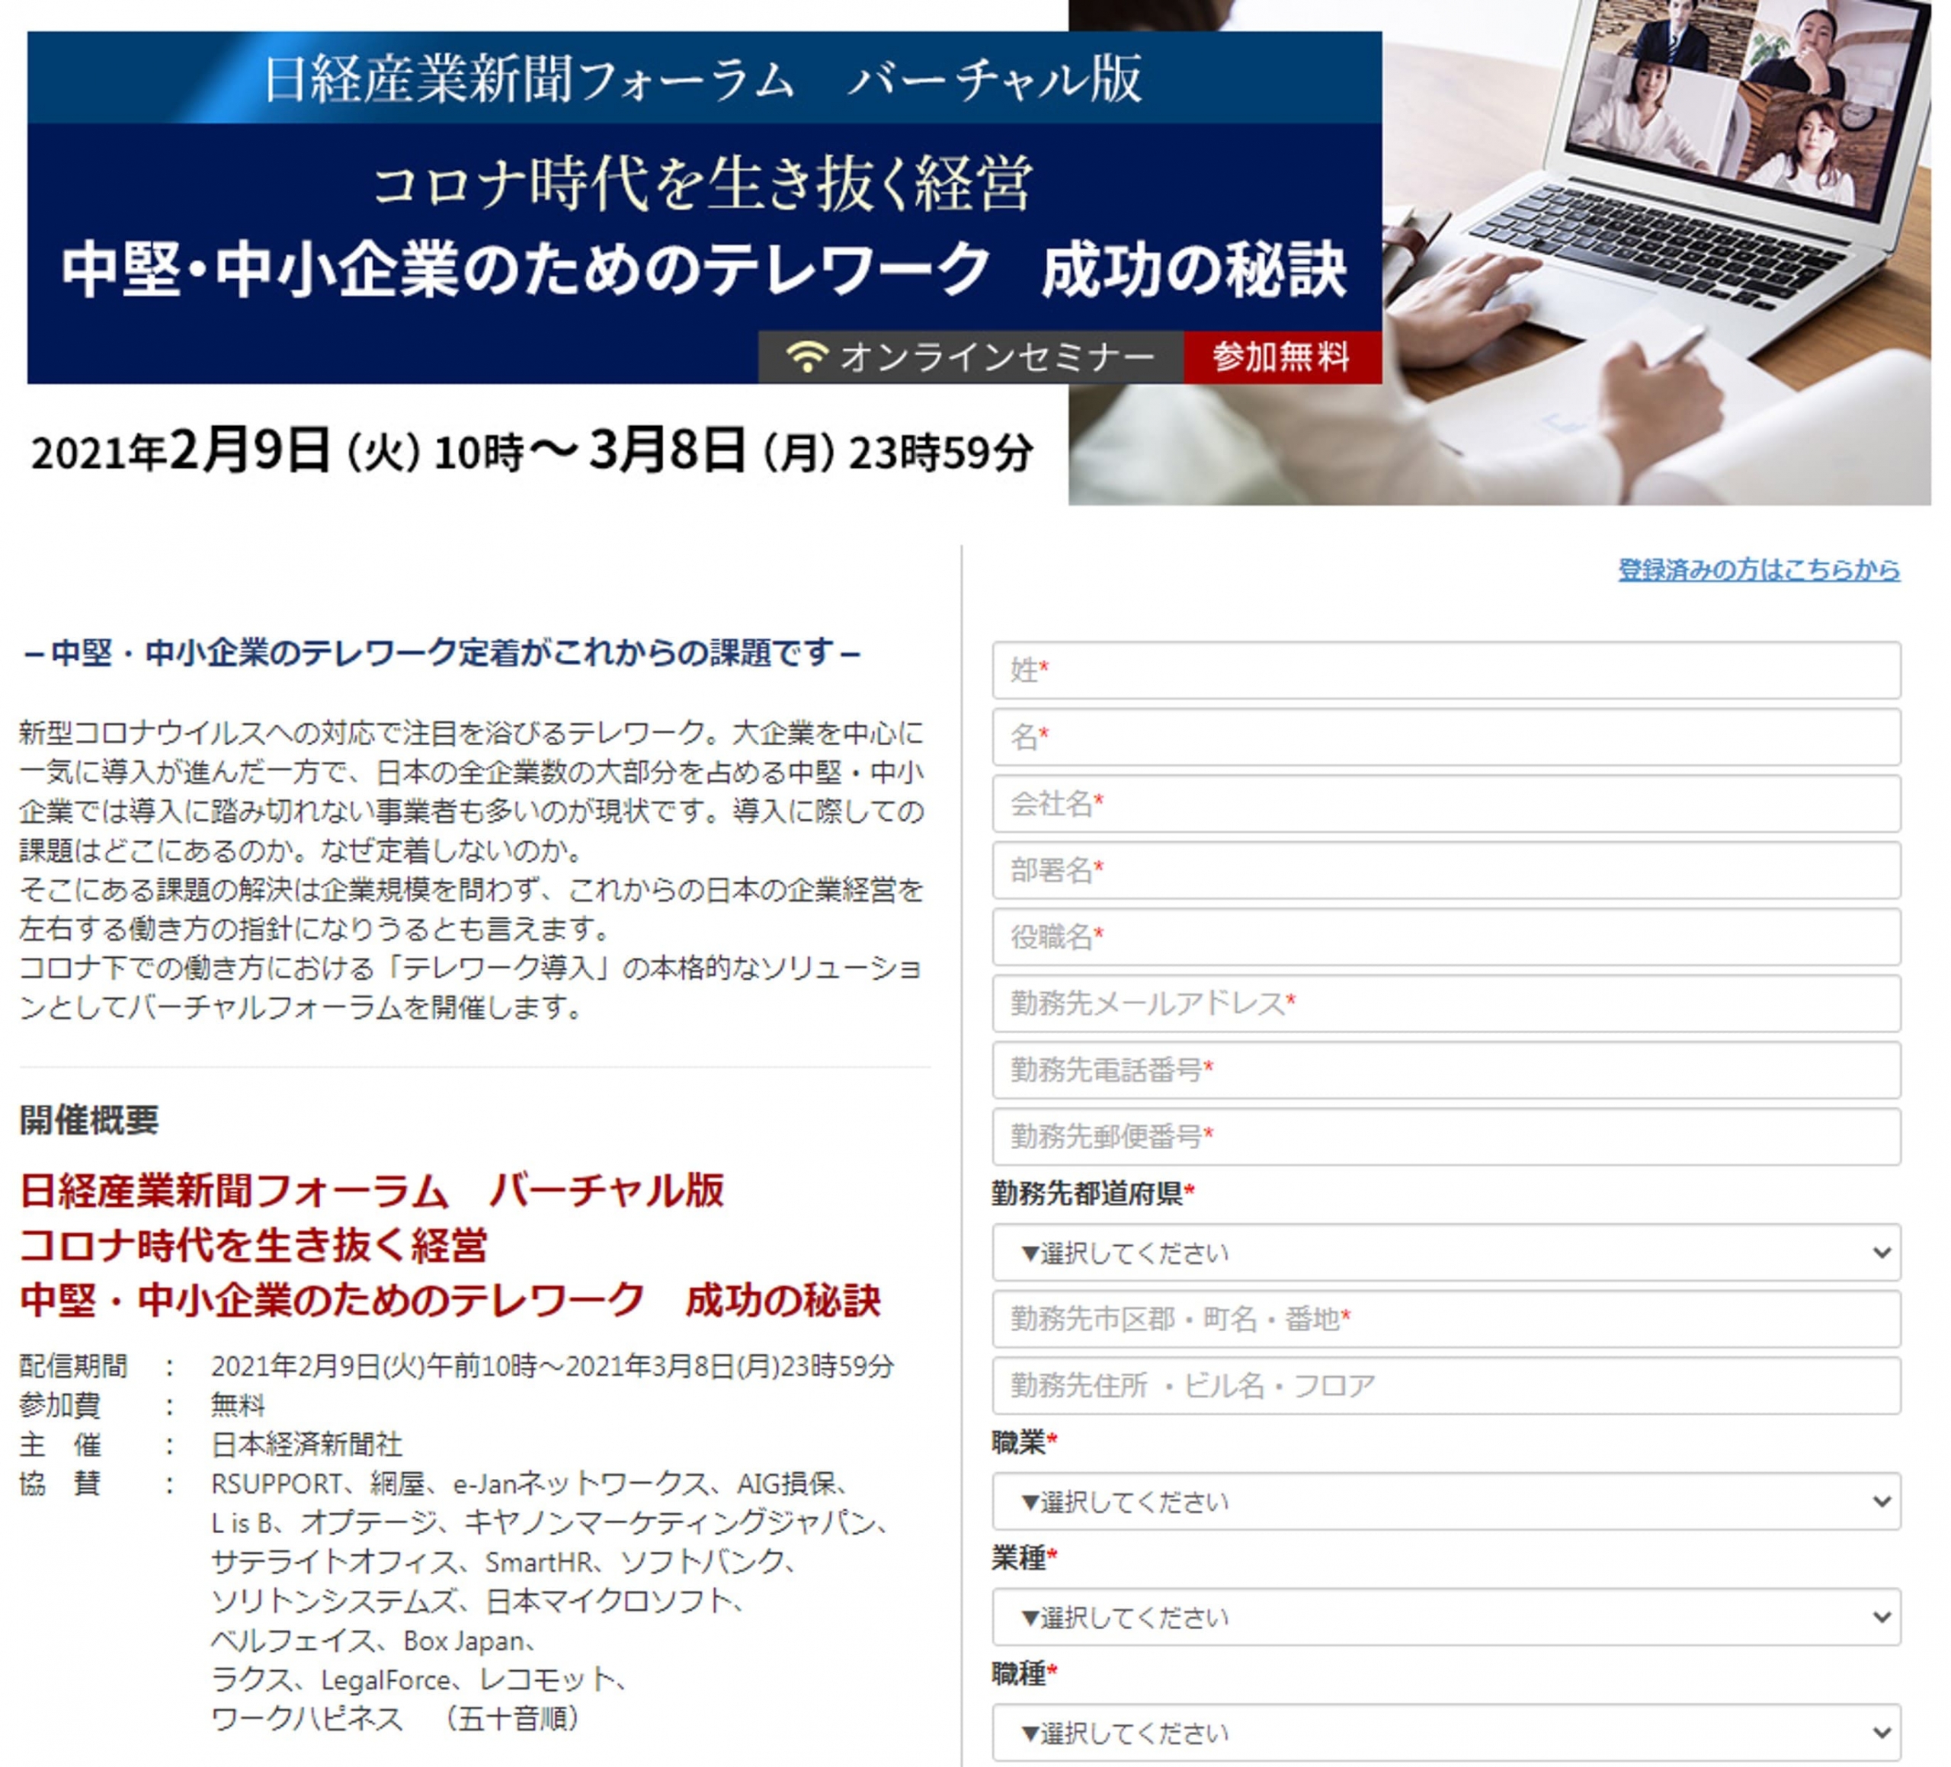Click the red heading 日経産業新聞フォーラム バーチャル版
This screenshot has width=1951, height=1767.
tap(372, 1191)
